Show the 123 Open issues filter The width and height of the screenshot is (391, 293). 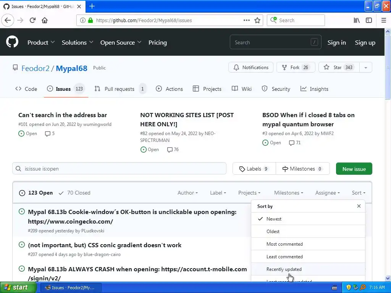(36, 193)
